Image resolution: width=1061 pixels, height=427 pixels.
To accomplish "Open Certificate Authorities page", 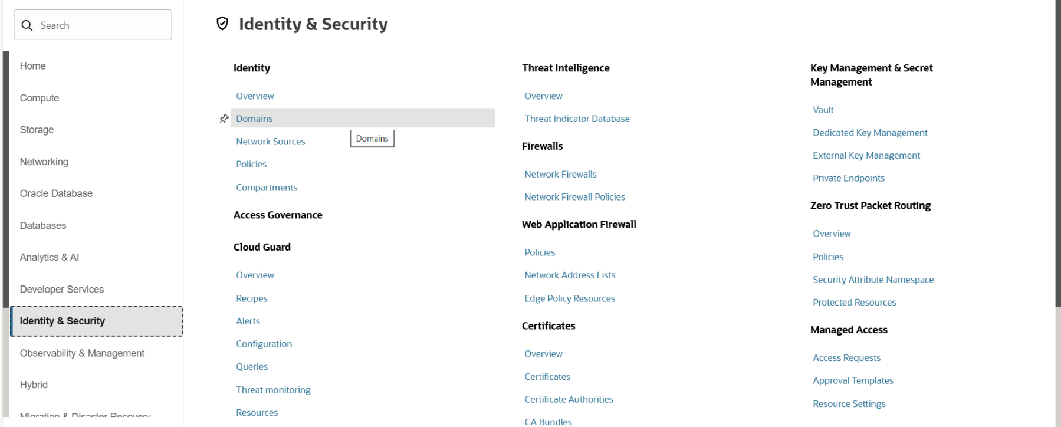I will (569, 399).
